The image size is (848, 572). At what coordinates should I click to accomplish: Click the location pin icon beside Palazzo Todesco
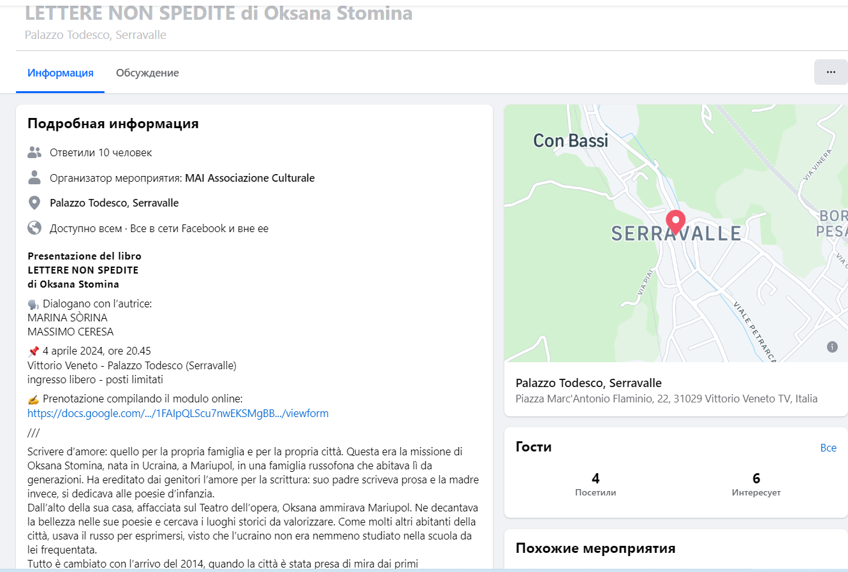click(34, 203)
